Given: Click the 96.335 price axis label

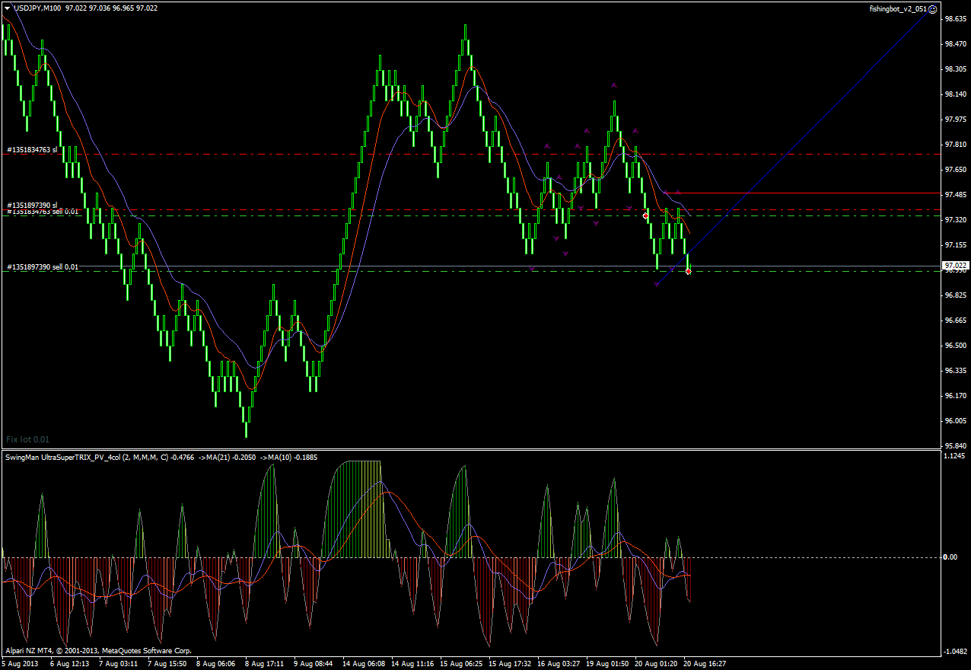Looking at the screenshot, I should tap(955, 371).
